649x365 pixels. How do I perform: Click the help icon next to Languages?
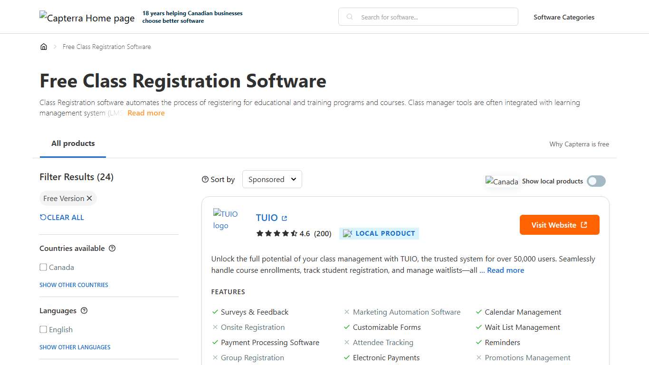coord(84,310)
